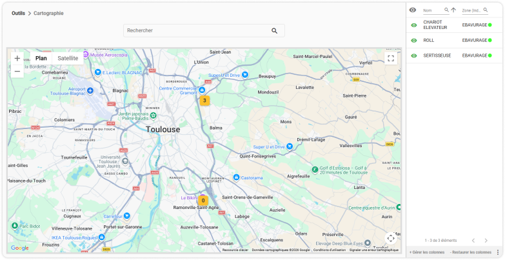Image resolution: width=505 pixels, height=260 pixels.
Task: Open the orange cluster marker labeled 0
Action: pos(203,201)
